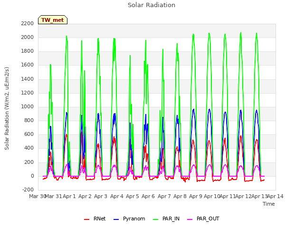Click the Mar 30 x-axis tick label

click(x=38, y=196)
